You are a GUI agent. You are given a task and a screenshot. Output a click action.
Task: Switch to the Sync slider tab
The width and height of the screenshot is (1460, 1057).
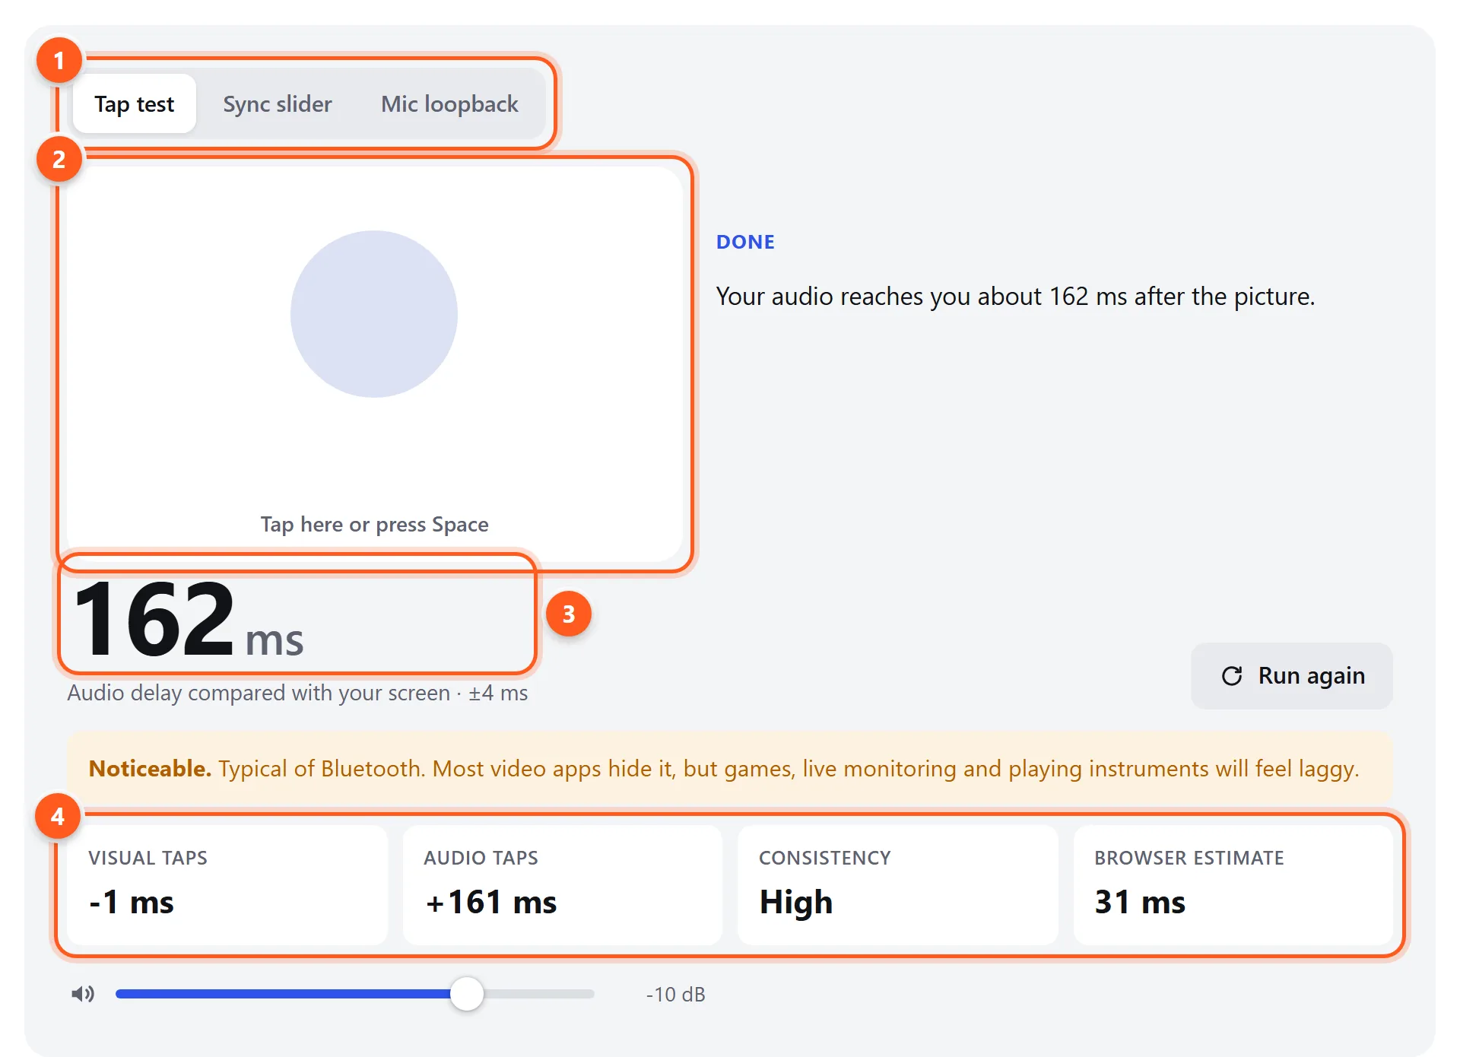[278, 103]
